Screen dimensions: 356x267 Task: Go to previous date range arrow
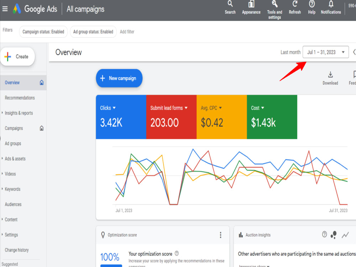tap(354, 52)
